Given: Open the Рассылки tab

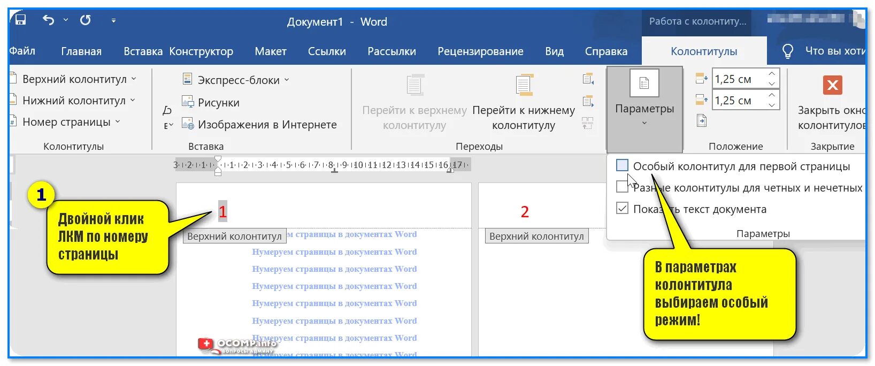Looking at the screenshot, I should (x=392, y=51).
